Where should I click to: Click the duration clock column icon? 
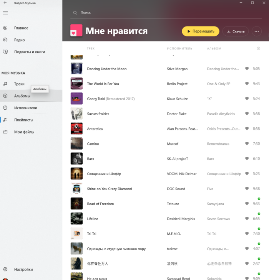(x=259, y=48)
